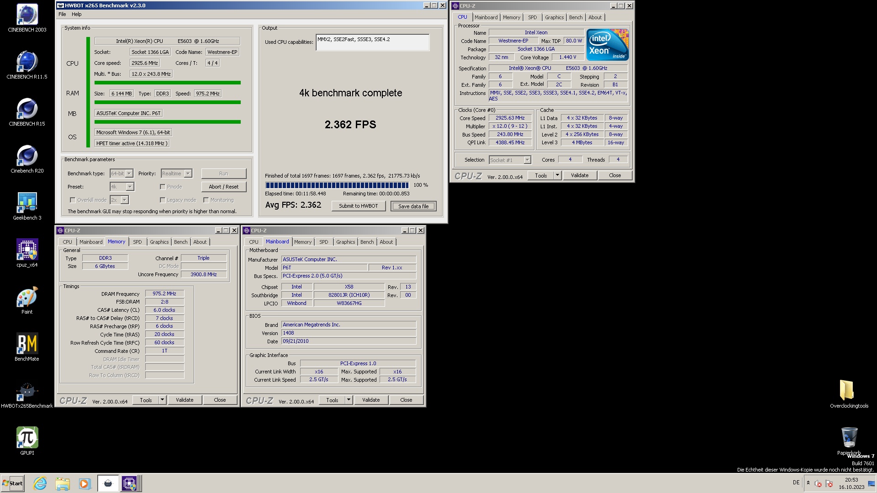Show hidden tray icons arrow

tap(808, 483)
